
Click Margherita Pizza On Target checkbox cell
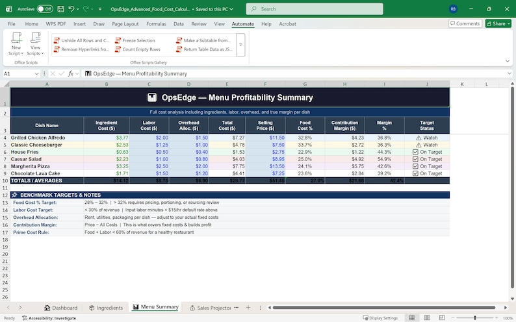tap(427, 166)
